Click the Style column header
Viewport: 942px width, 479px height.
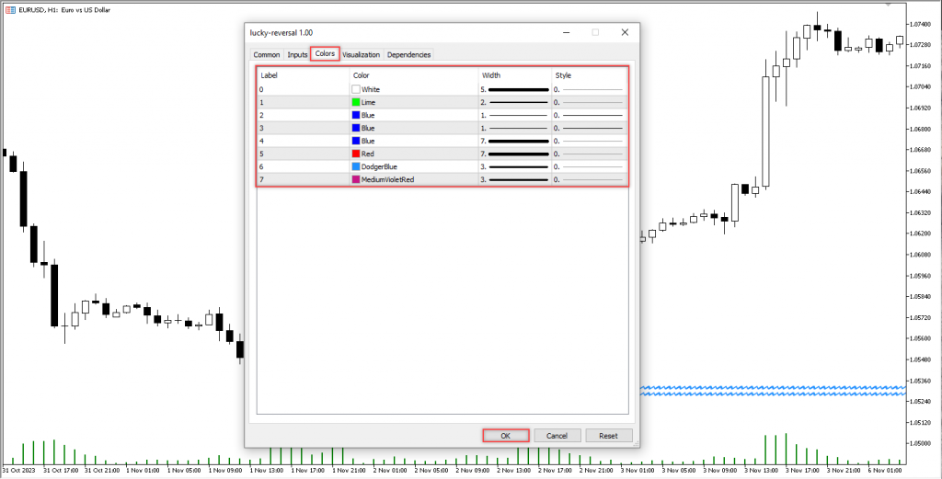click(590, 75)
